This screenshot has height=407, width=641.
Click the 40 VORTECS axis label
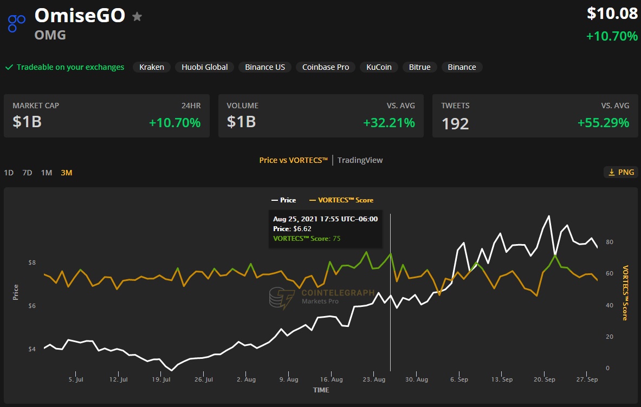610,305
